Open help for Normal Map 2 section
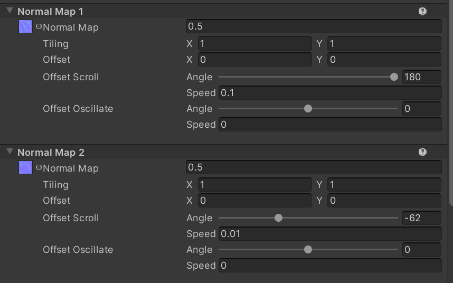This screenshot has height=283, width=453. [x=422, y=152]
